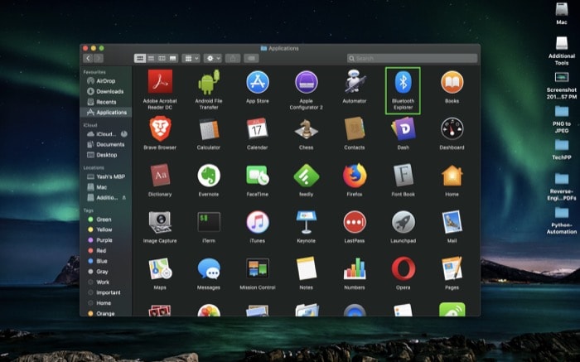The height and width of the screenshot is (362, 580).
Task: Switch Finder to list view
Action: click(x=151, y=58)
